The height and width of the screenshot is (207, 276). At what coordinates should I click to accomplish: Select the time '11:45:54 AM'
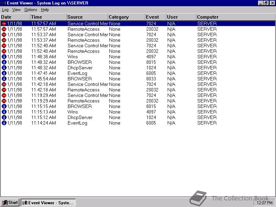tap(43, 79)
